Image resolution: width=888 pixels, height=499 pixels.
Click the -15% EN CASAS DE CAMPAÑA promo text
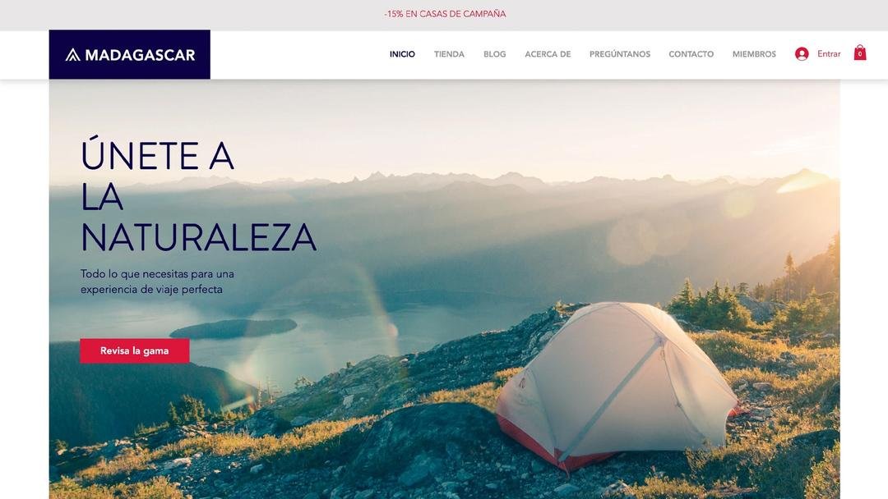click(x=445, y=14)
